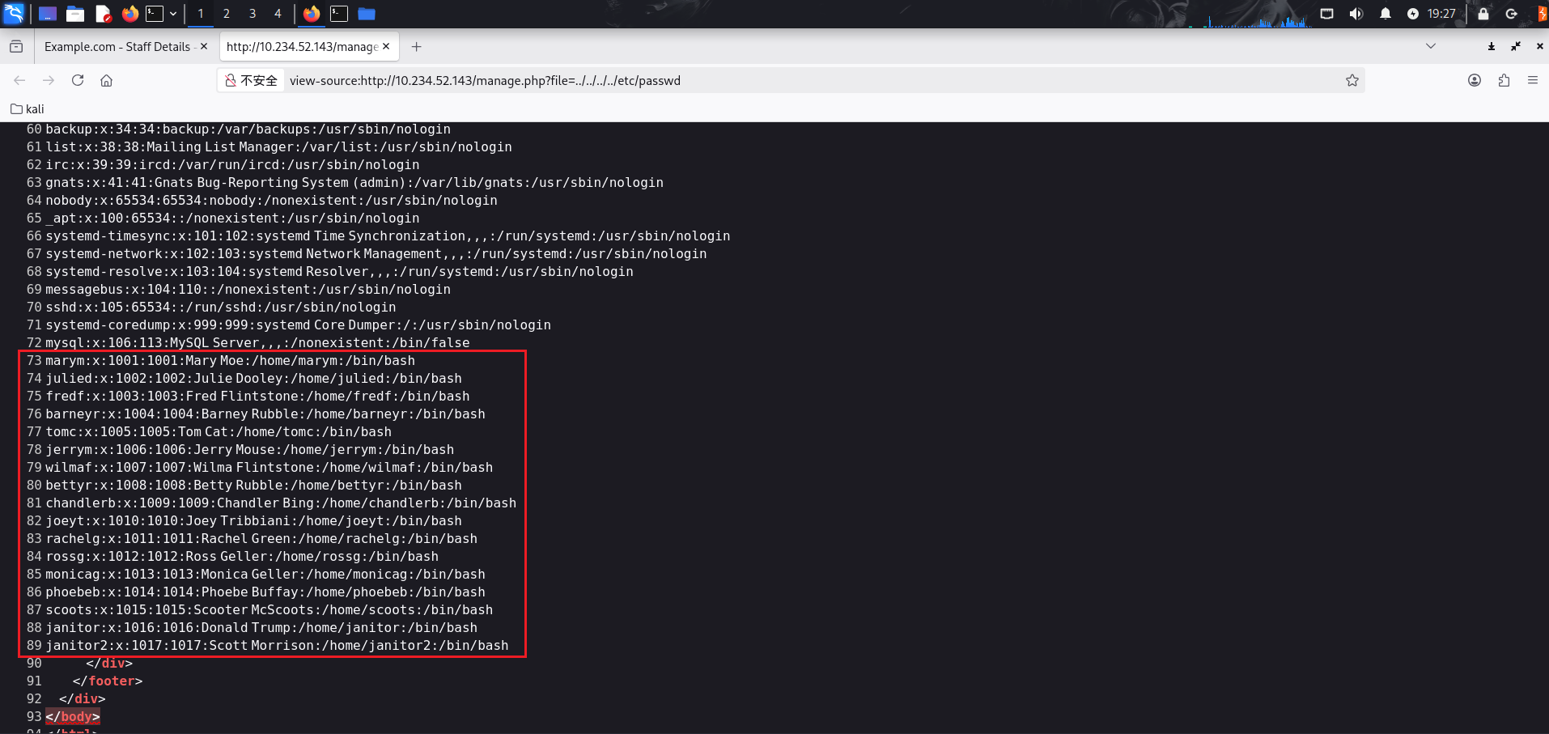
Task: Open the kali bookmarks folder
Action: click(28, 109)
